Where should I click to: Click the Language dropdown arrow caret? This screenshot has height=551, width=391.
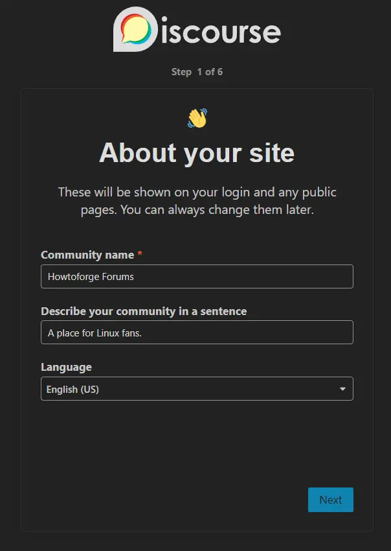[x=342, y=389]
